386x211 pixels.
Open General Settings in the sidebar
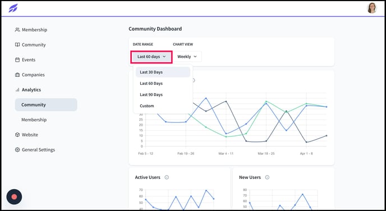38,150
